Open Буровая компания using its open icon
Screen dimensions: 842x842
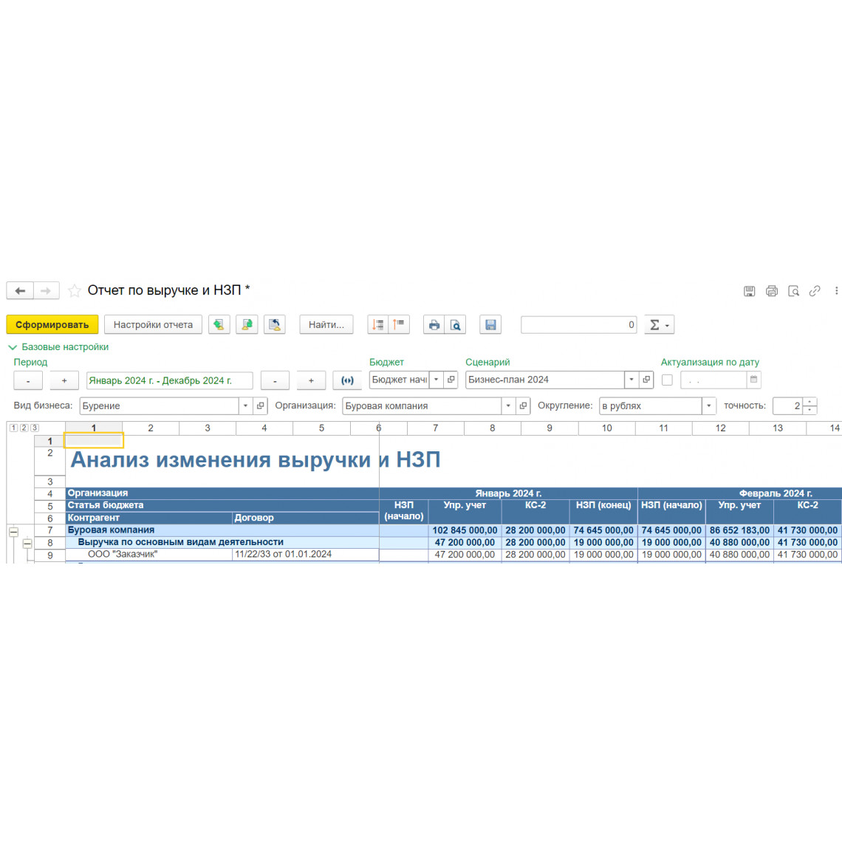pyautogui.click(x=523, y=406)
